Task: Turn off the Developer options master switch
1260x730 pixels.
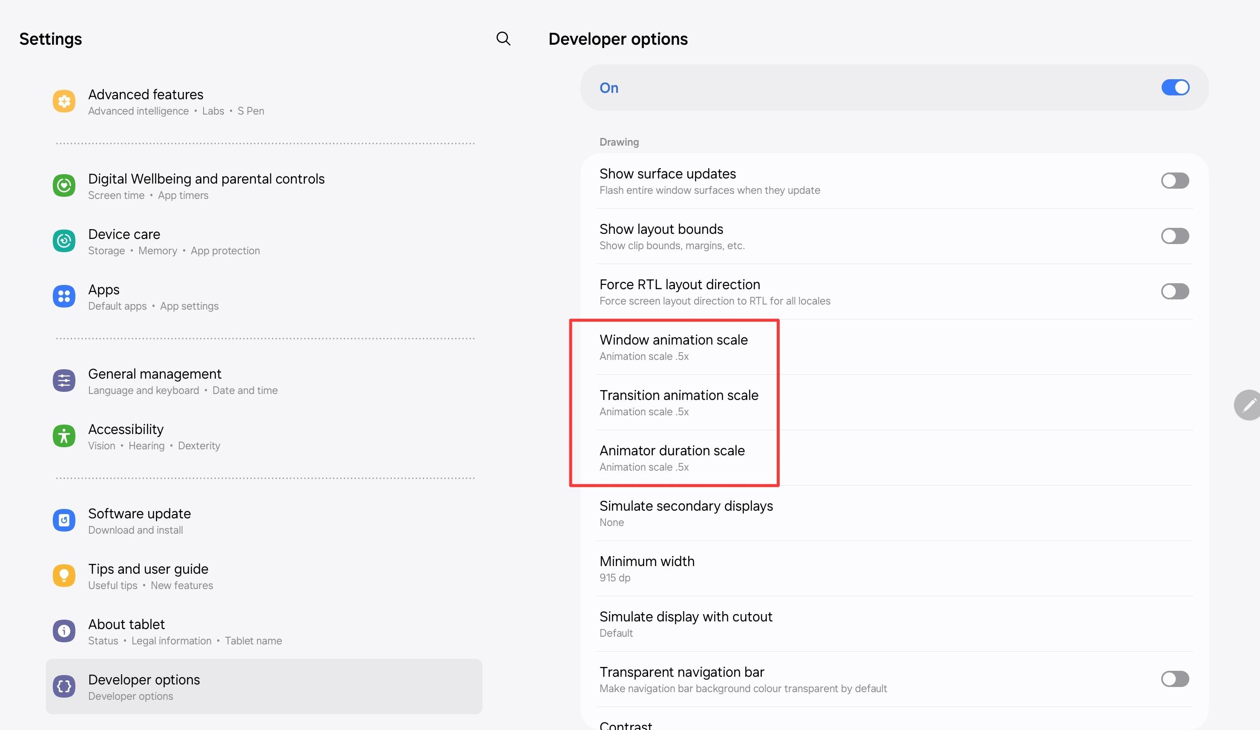Action: [1175, 87]
